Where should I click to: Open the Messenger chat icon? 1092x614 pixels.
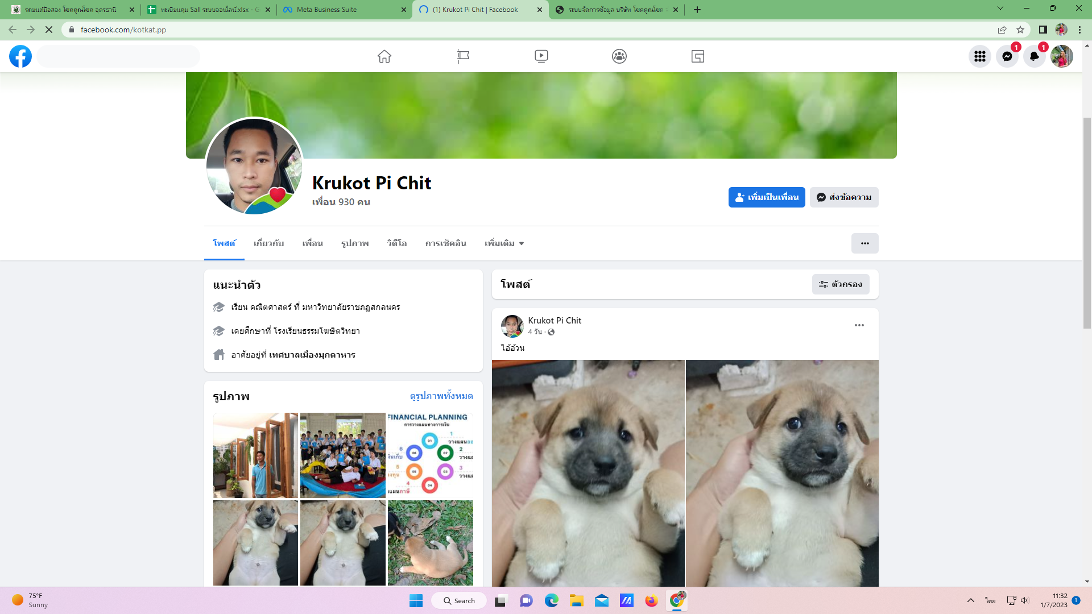click(1007, 56)
